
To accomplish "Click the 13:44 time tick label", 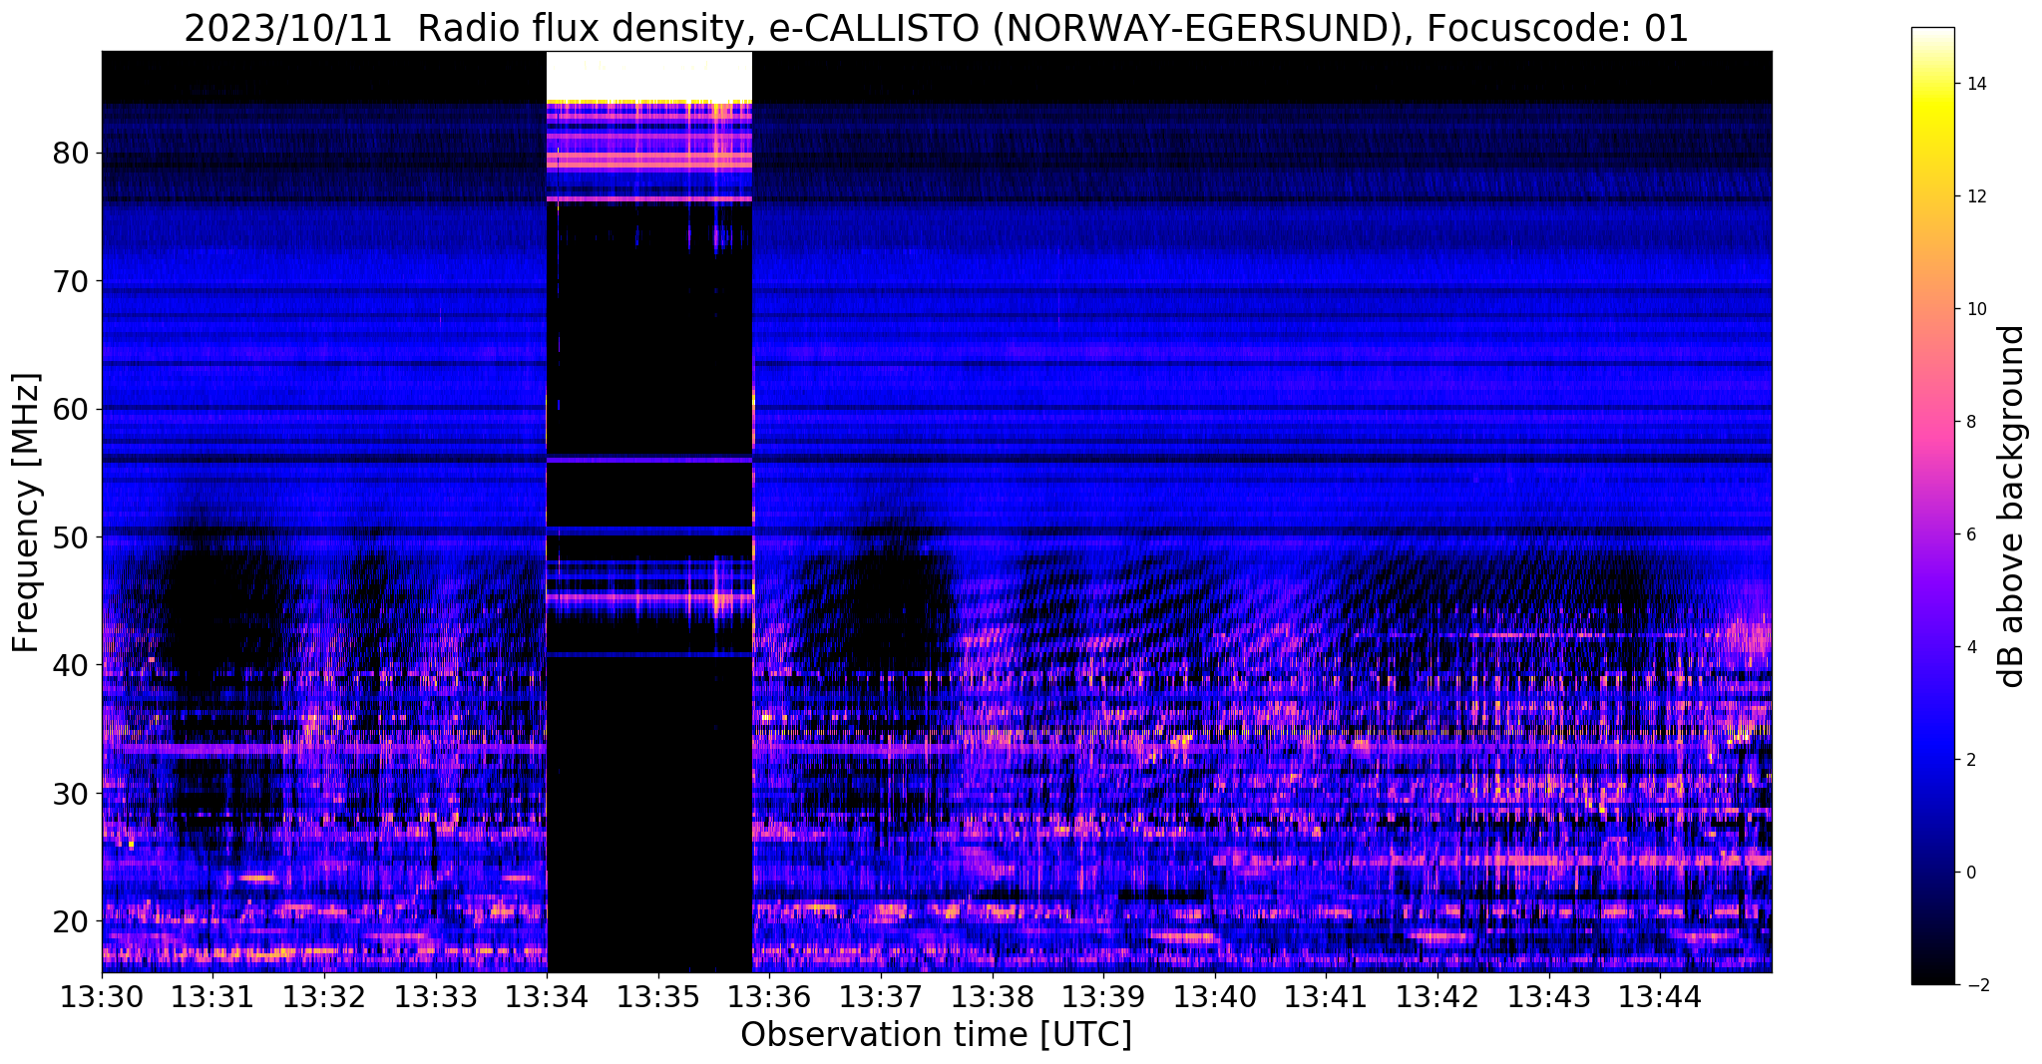I will (1660, 996).
